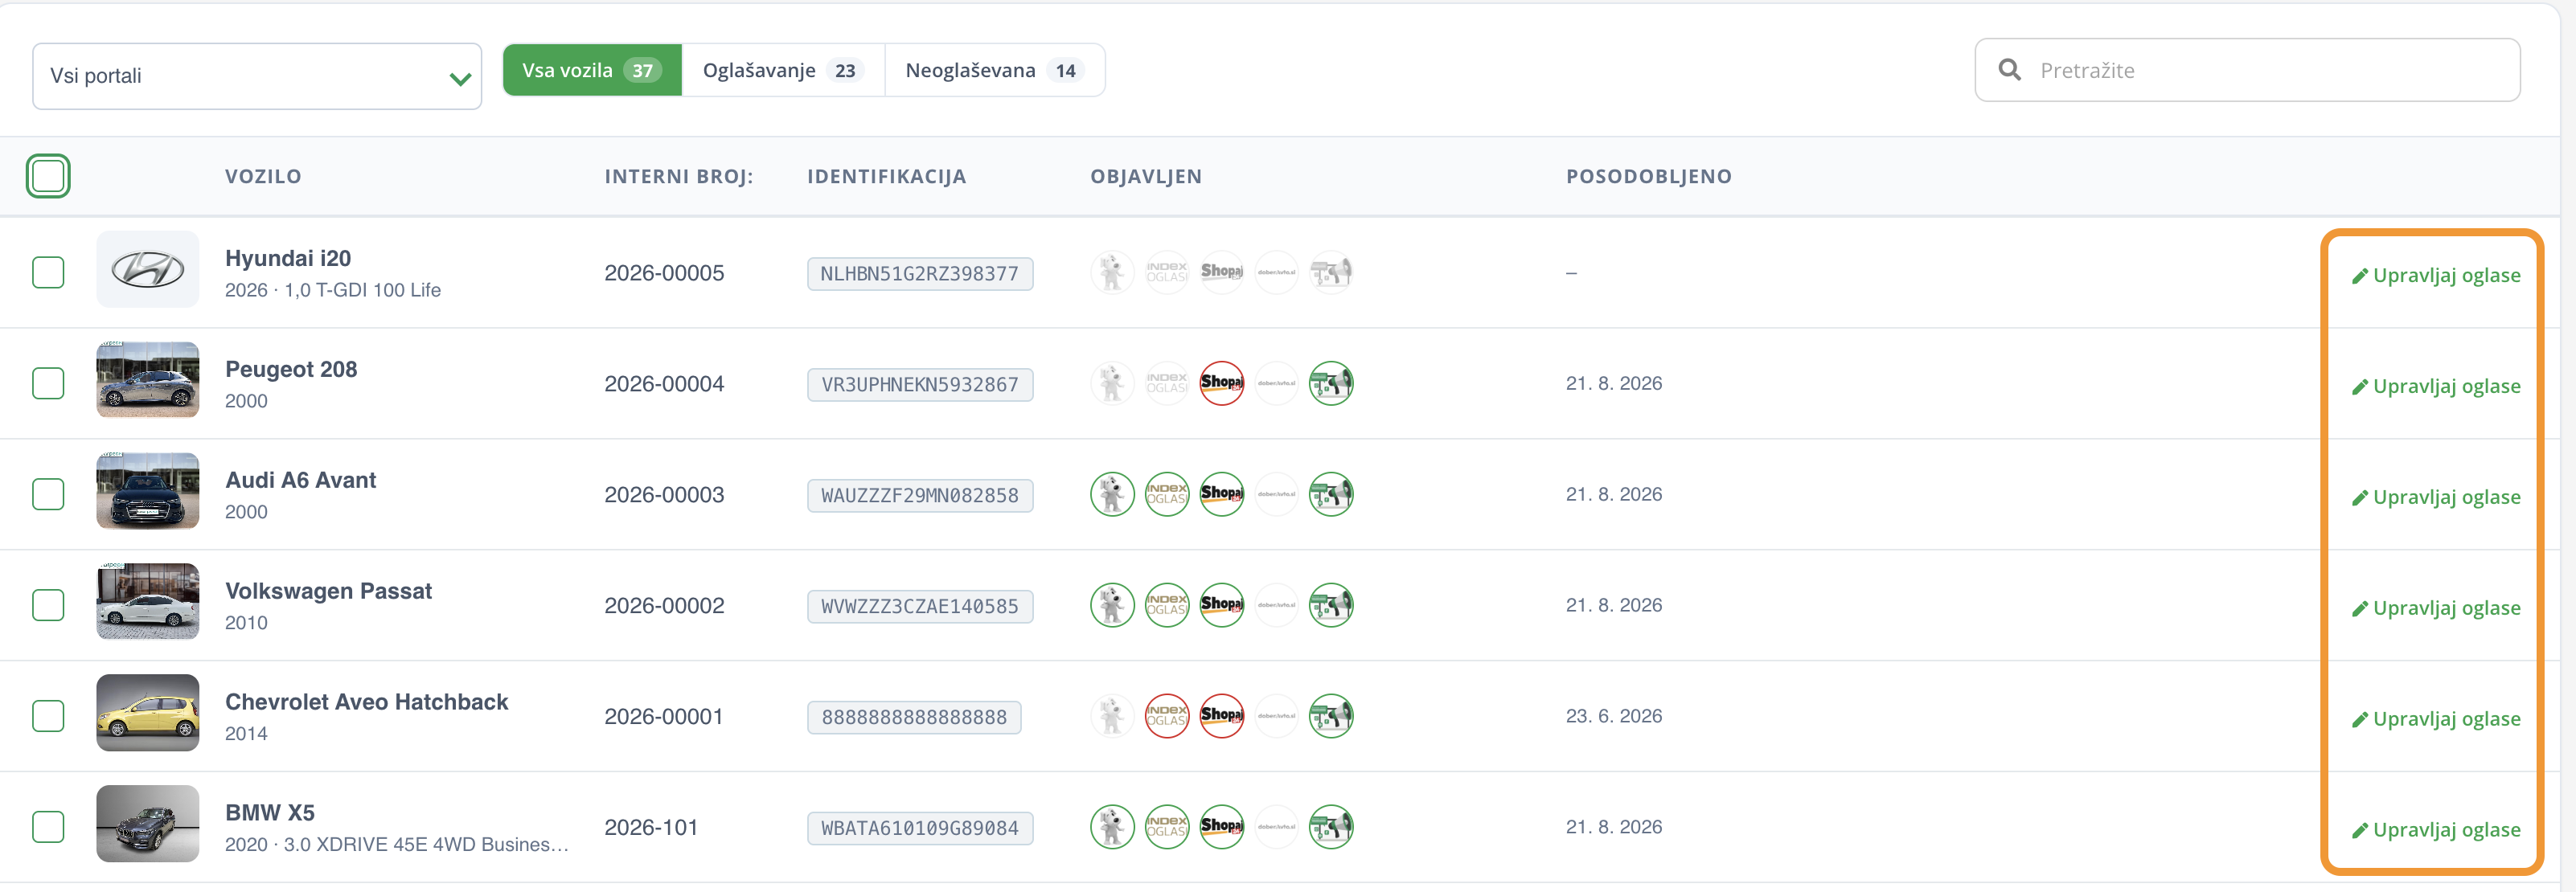This screenshot has width=2576, height=892.
Task: Click the Index Oglasi icon for Hyundai i20
Action: (x=1167, y=272)
